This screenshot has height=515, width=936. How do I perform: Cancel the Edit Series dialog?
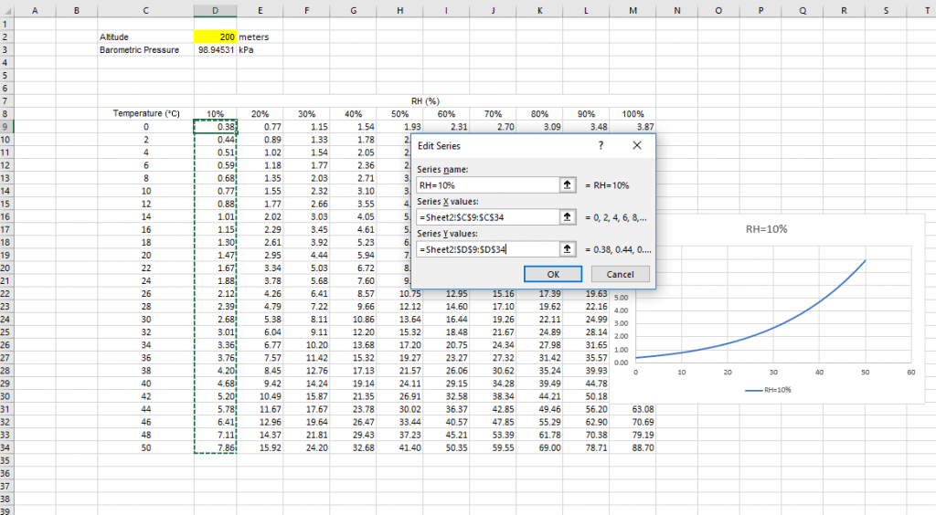click(x=620, y=274)
